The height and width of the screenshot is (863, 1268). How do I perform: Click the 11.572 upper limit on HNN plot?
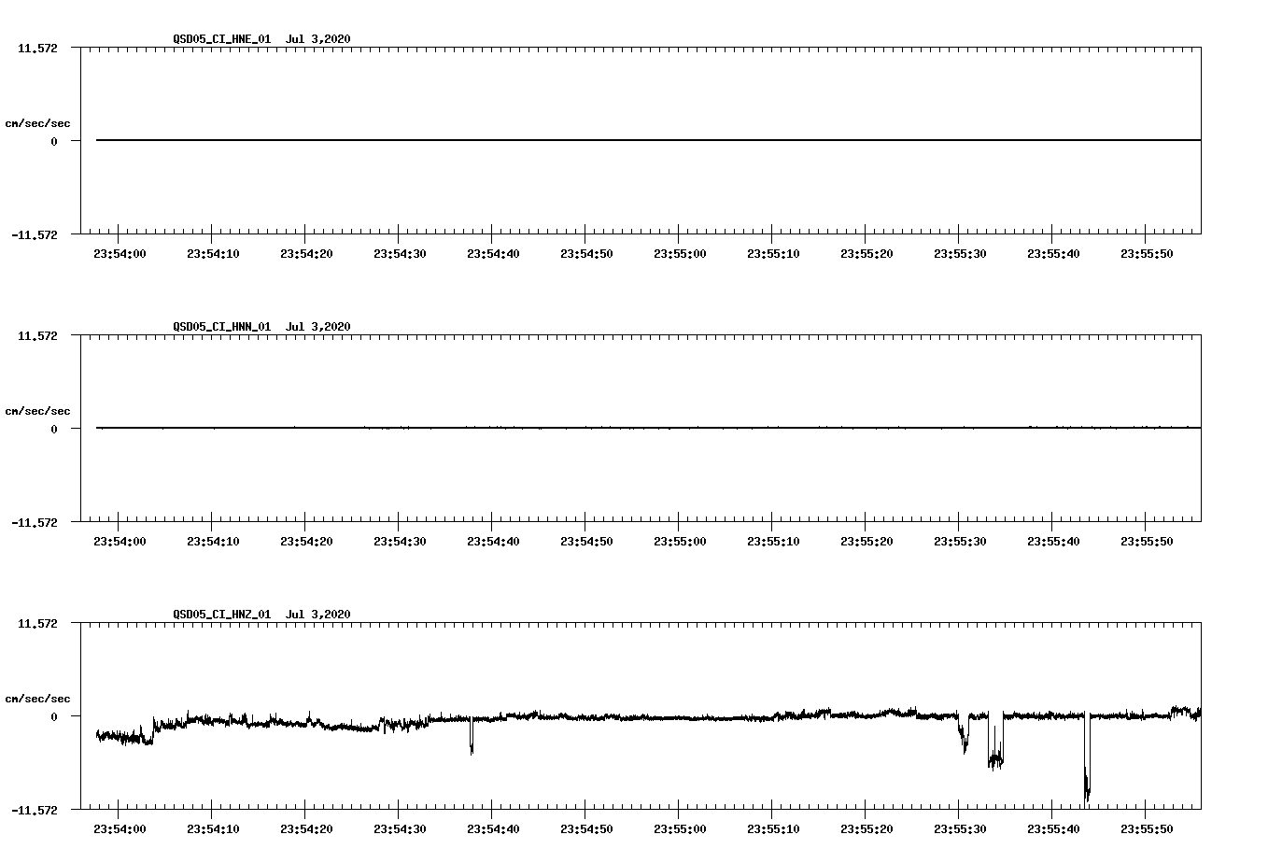click(x=37, y=335)
